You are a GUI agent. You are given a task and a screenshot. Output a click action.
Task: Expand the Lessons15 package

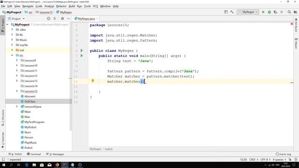point(17,91)
